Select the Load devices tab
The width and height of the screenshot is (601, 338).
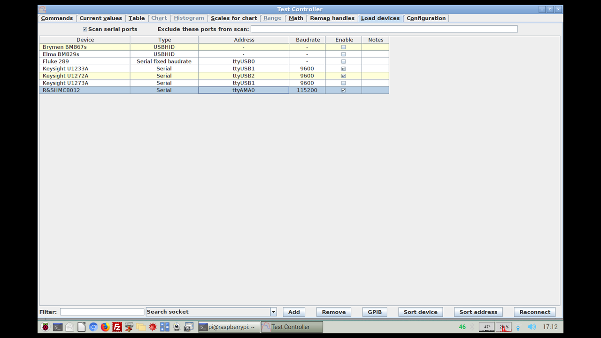click(x=380, y=18)
